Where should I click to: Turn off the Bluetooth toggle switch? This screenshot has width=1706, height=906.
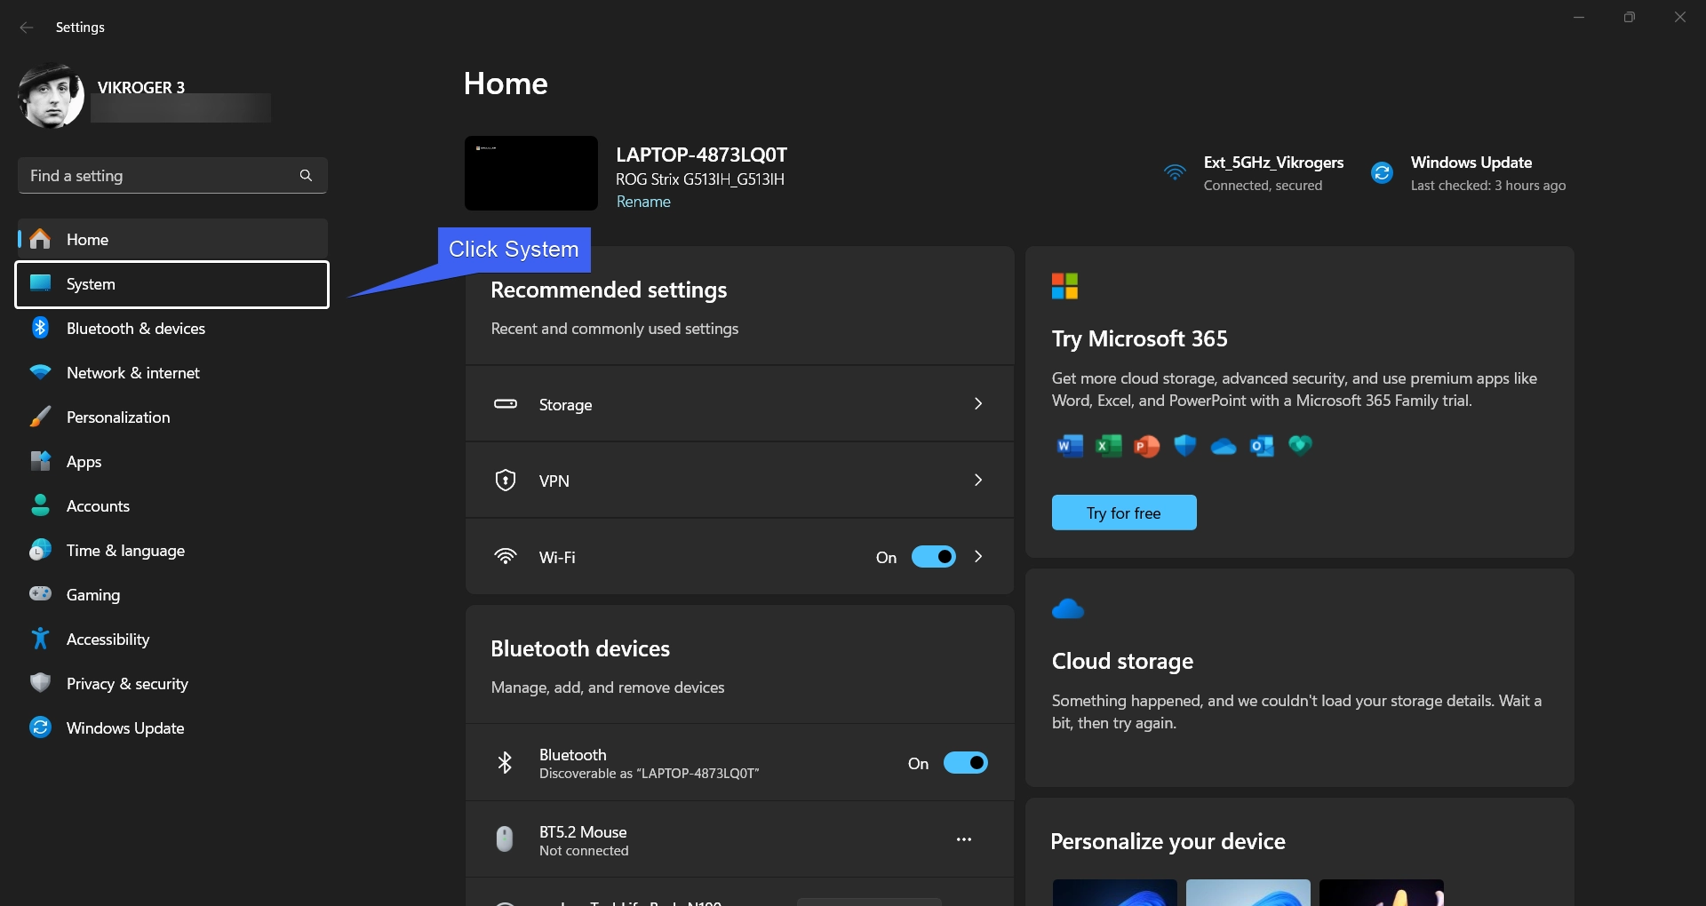point(966,763)
